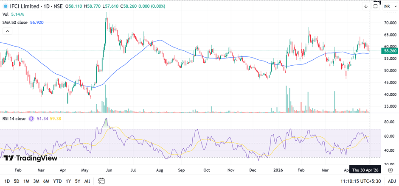
Task: Select the 1D time range
Action: click(6, 181)
